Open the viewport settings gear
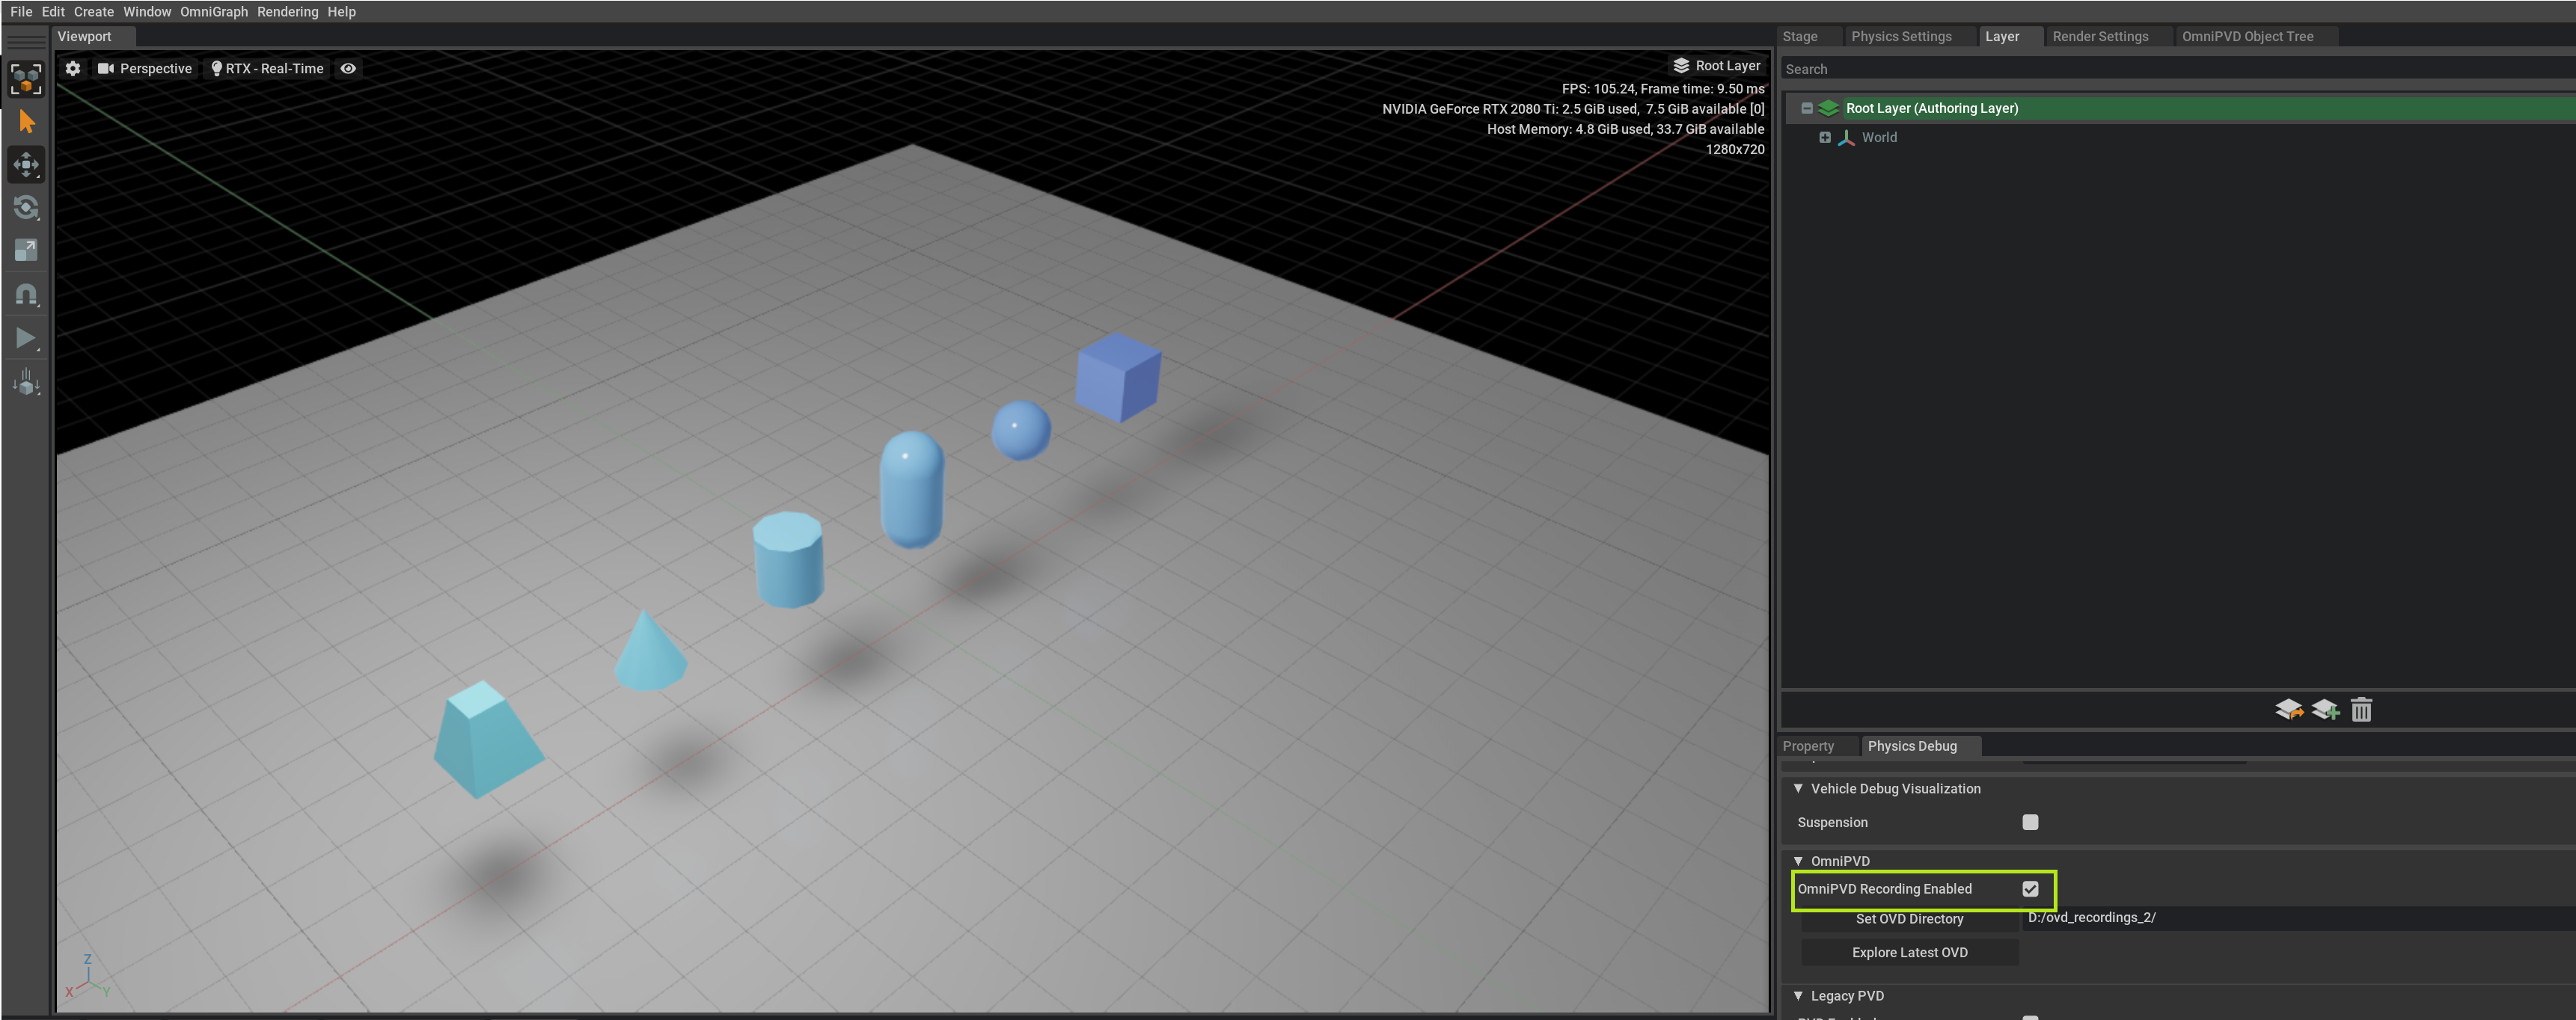This screenshot has height=1020, width=2576. [73, 68]
